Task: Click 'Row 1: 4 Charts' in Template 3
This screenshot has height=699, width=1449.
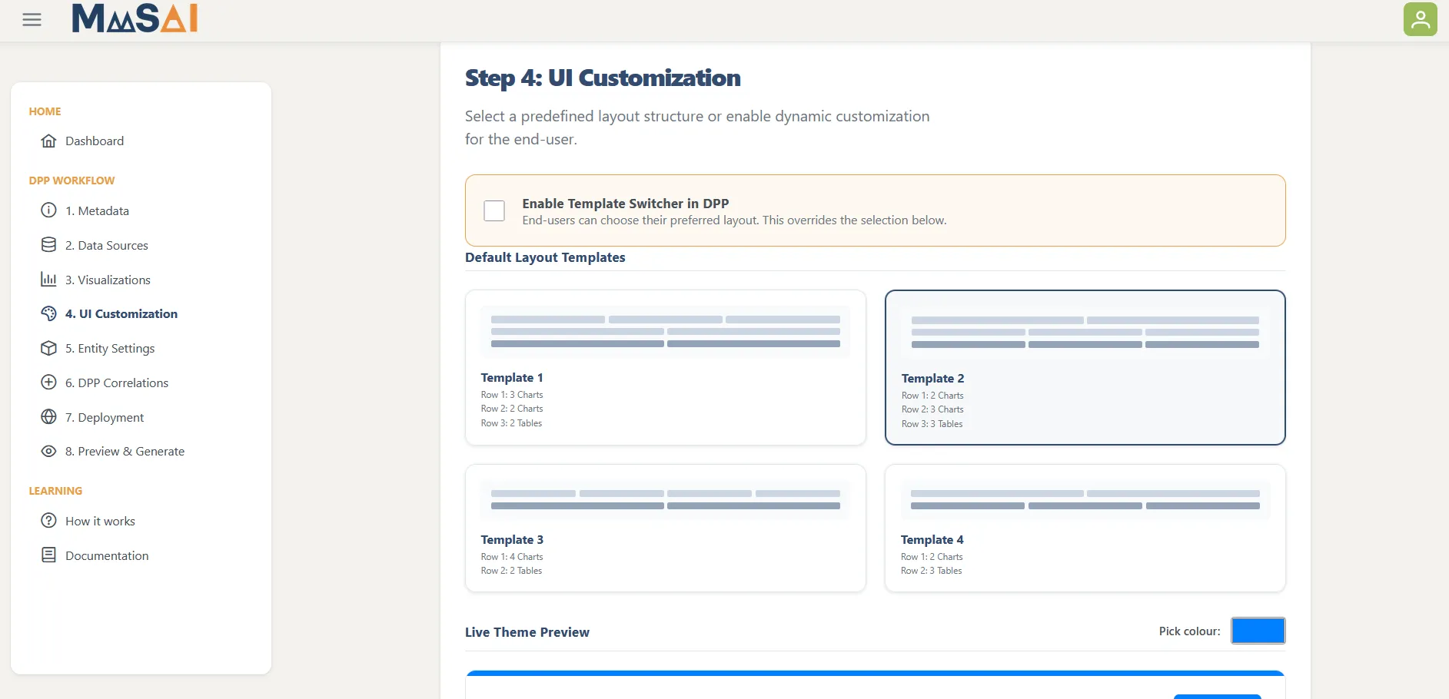Action: click(512, 557)
